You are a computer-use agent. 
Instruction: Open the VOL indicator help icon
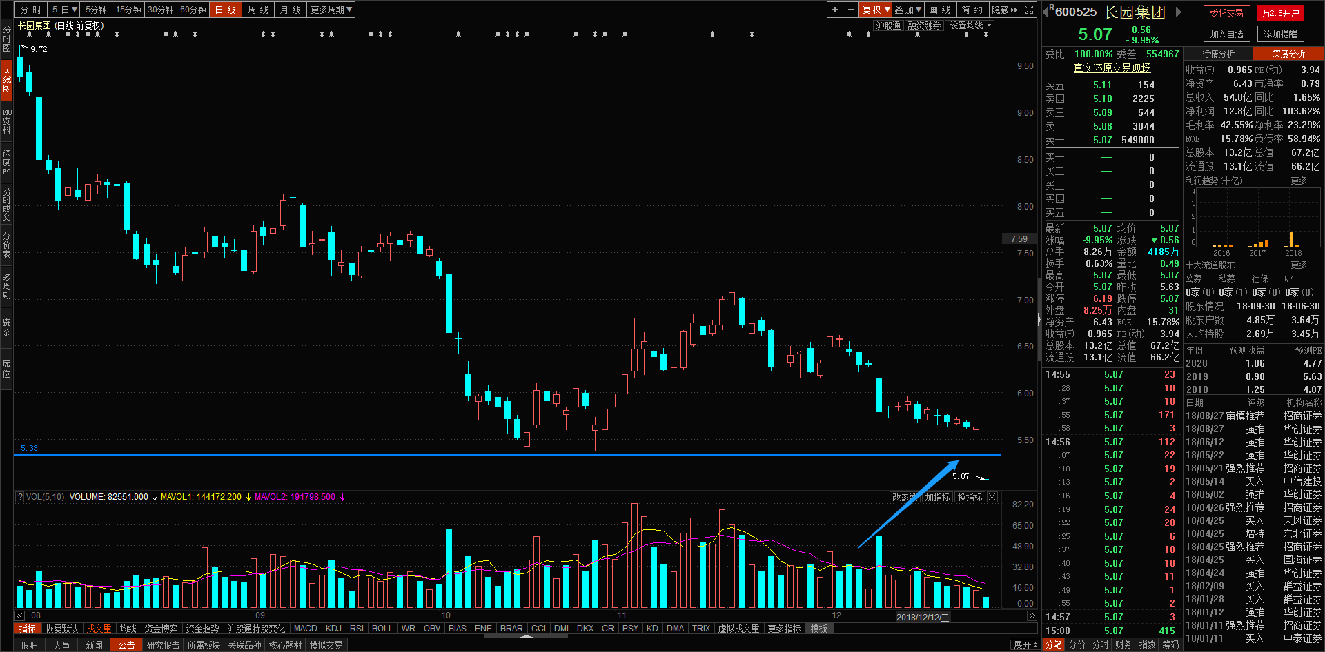(x=20, y=497)
